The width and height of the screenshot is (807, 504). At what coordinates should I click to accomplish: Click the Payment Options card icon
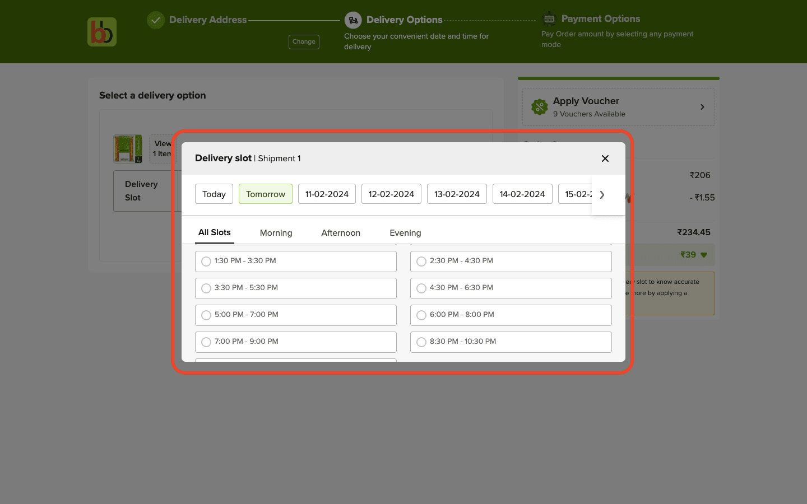(x=549, y=18)
